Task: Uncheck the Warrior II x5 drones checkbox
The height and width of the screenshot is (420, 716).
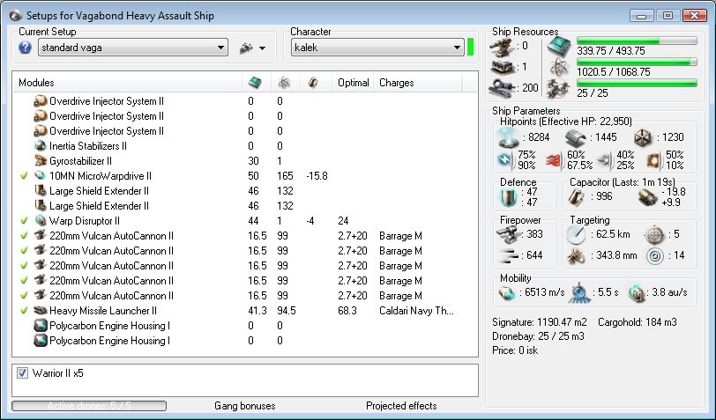Action: pyautogui.click(x=22, y=373)
